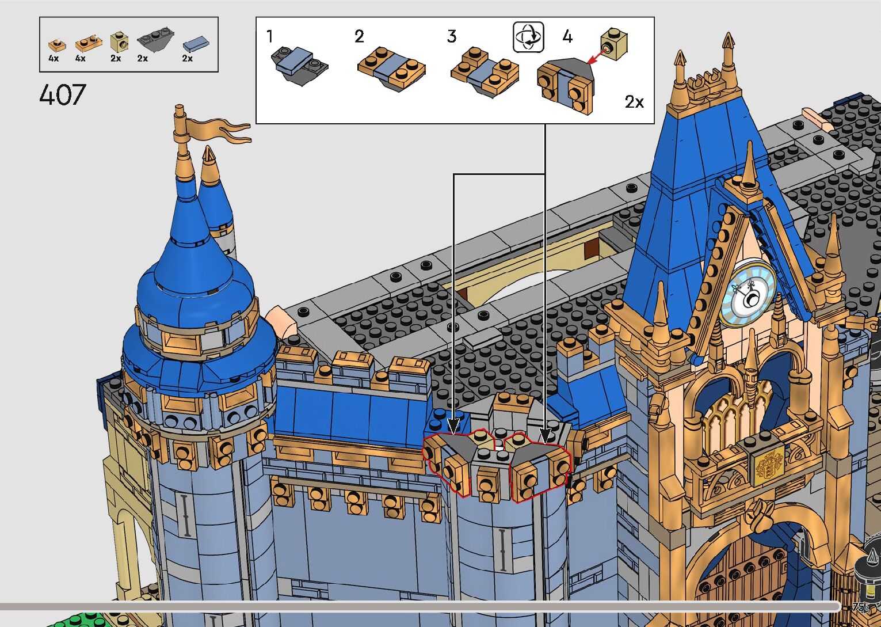This screenshot has width=881, height=627.
Task: Open the sub-step 2 assembly image
Action: pyautogui.click(x=391, y=69)
